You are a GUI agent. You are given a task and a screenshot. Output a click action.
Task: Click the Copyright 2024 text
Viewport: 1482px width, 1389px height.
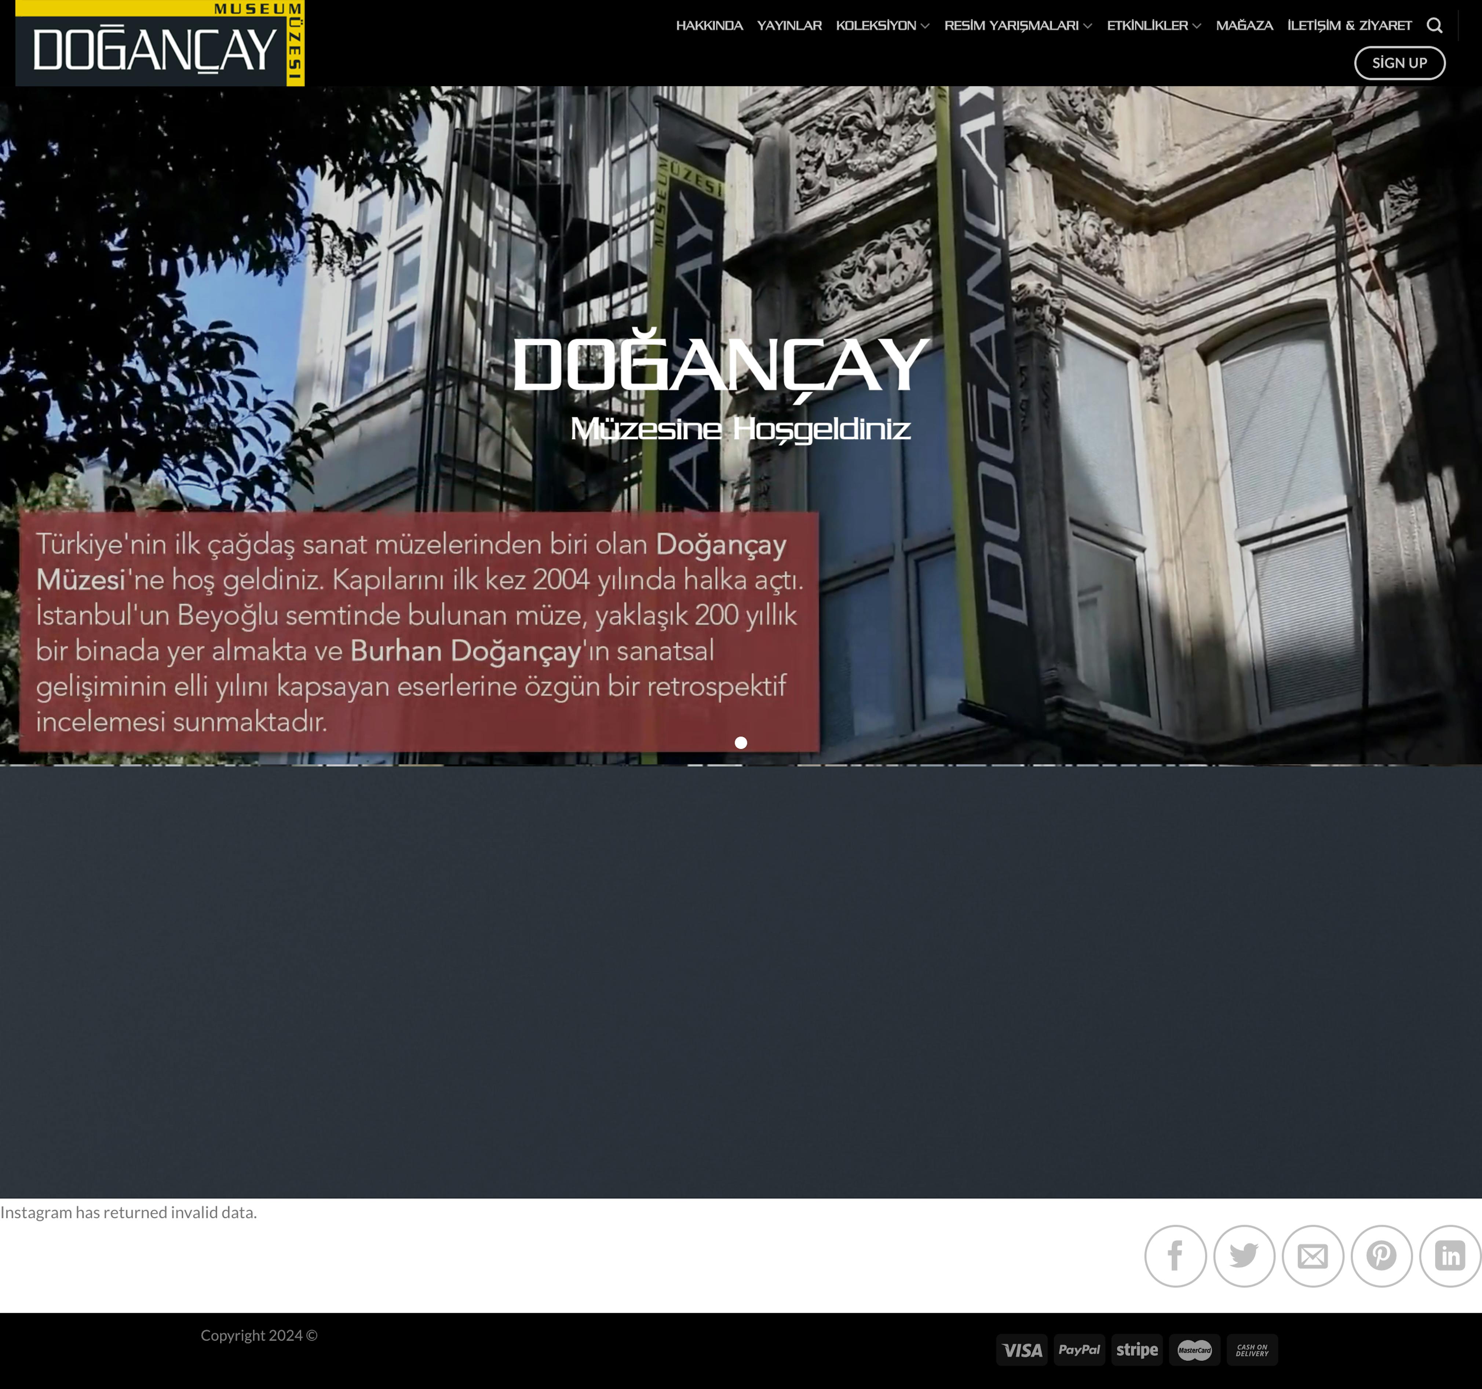[259, 1335]
